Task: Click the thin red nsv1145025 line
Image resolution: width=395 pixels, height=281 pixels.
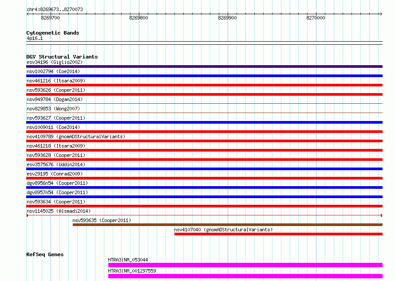Action: click(x=204, y=215)
